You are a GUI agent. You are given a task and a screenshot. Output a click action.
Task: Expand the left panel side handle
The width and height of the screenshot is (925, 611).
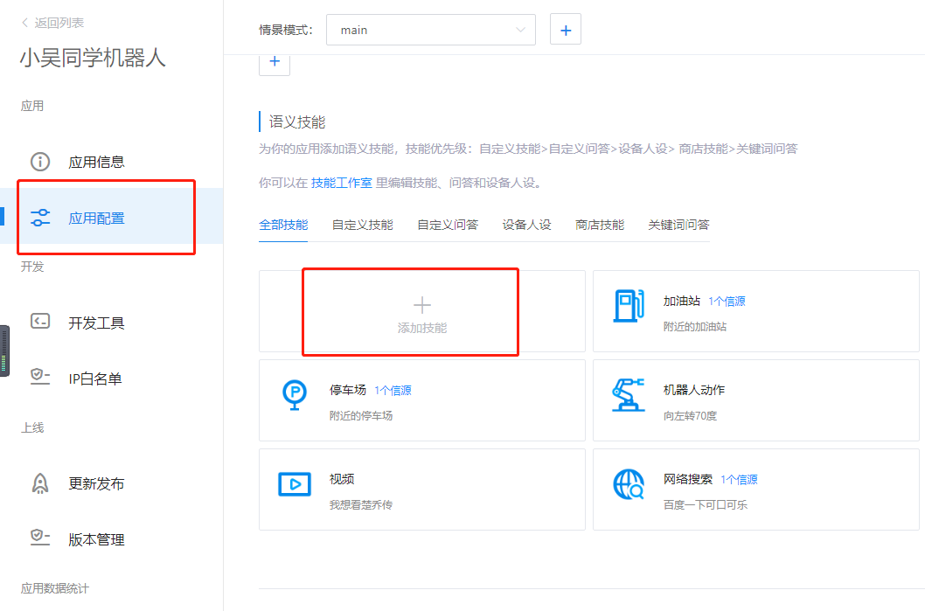tap(3, 350)
